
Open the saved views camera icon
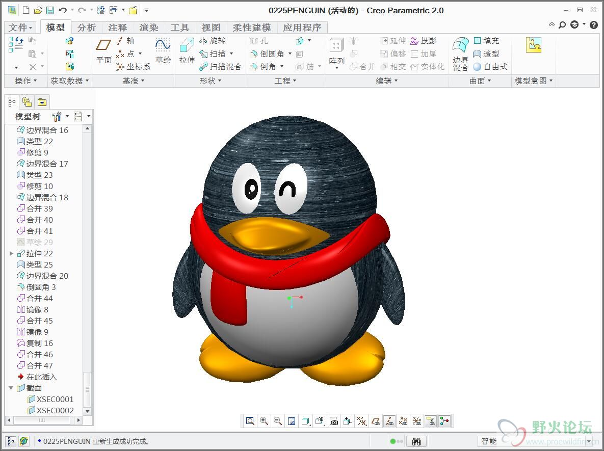click(333, 421)
